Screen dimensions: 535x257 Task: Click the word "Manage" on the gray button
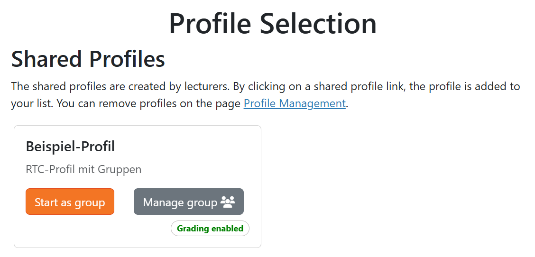coord(164,202)
